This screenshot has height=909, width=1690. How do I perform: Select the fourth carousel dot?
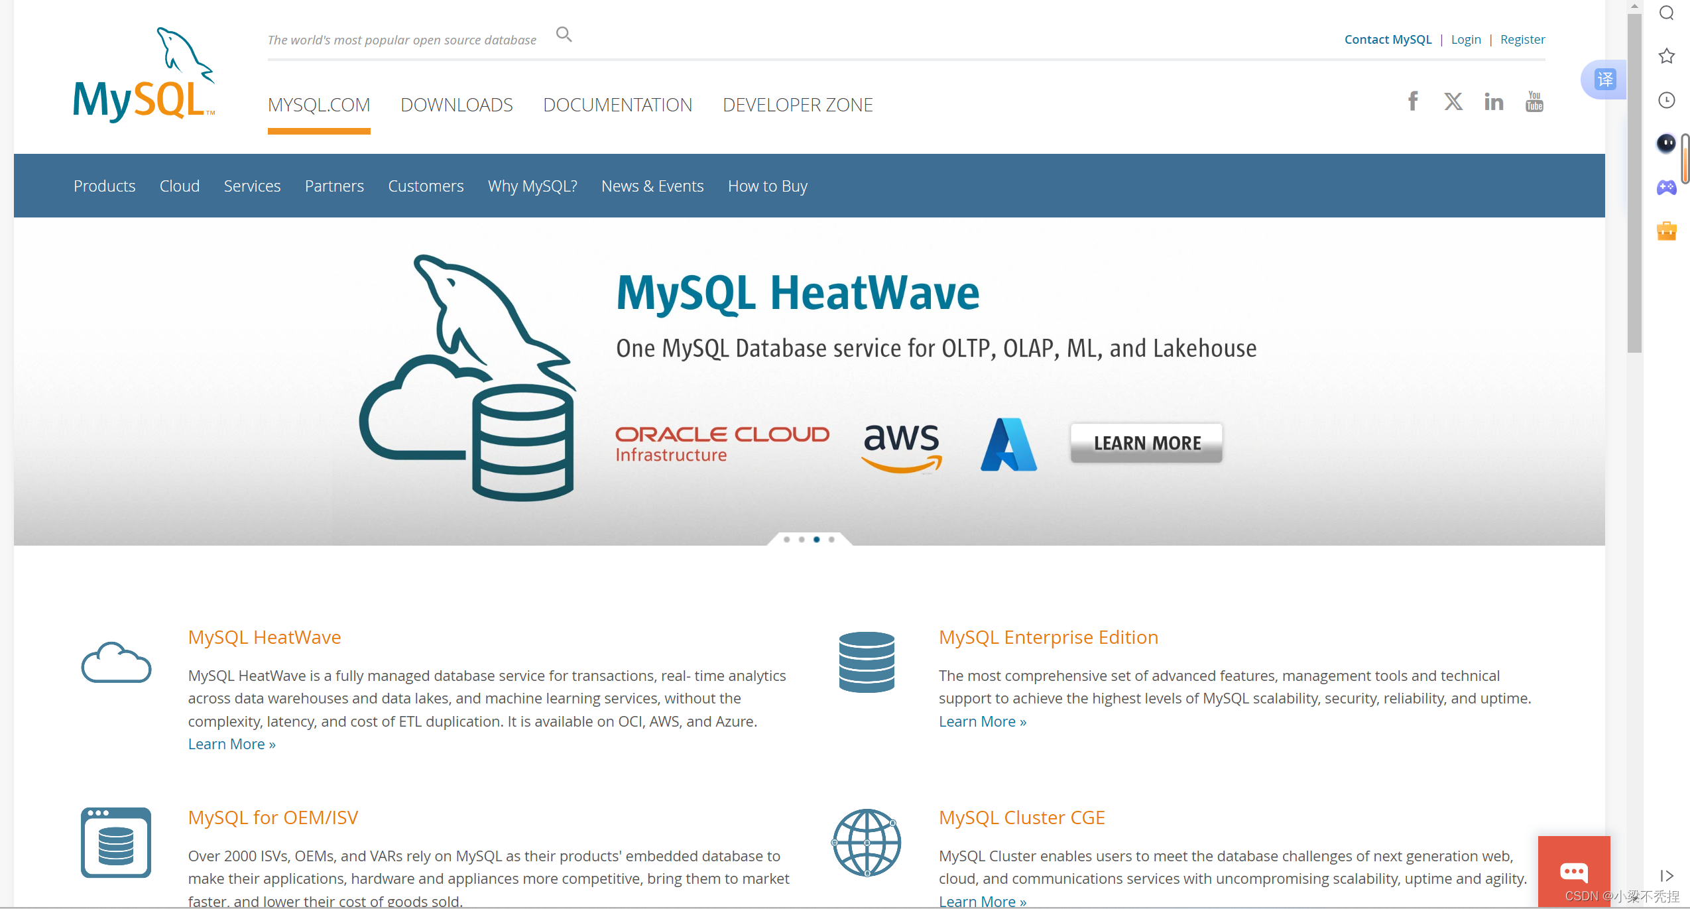pos(831,540)
